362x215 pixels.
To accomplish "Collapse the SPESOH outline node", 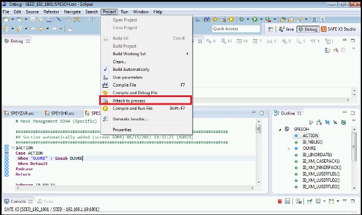I will click(x=280, y=130).
